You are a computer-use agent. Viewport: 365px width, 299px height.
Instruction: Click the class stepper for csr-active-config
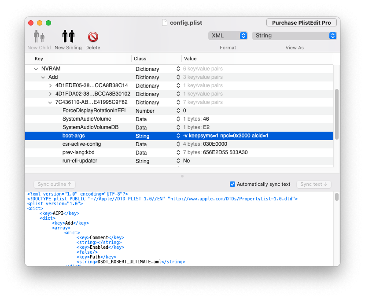178,144
